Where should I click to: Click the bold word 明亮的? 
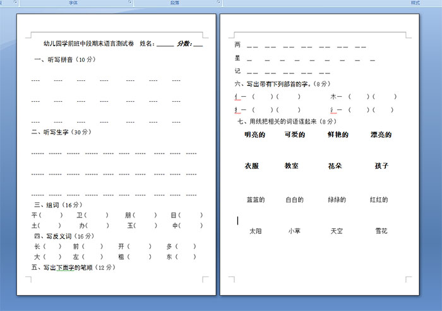(255, 135)
